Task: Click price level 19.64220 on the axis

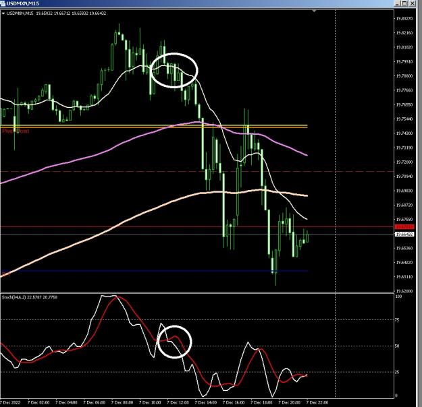Action: click(x=404, y=262)
